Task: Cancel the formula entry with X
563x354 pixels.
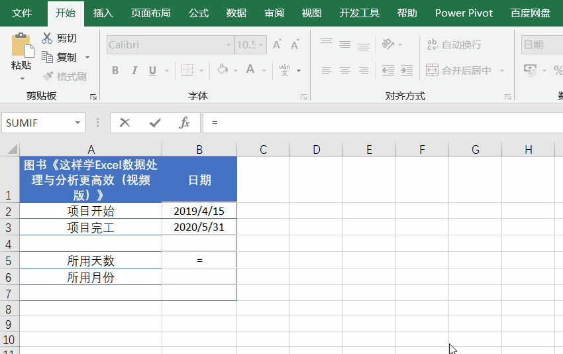Action: coord(125,123)
